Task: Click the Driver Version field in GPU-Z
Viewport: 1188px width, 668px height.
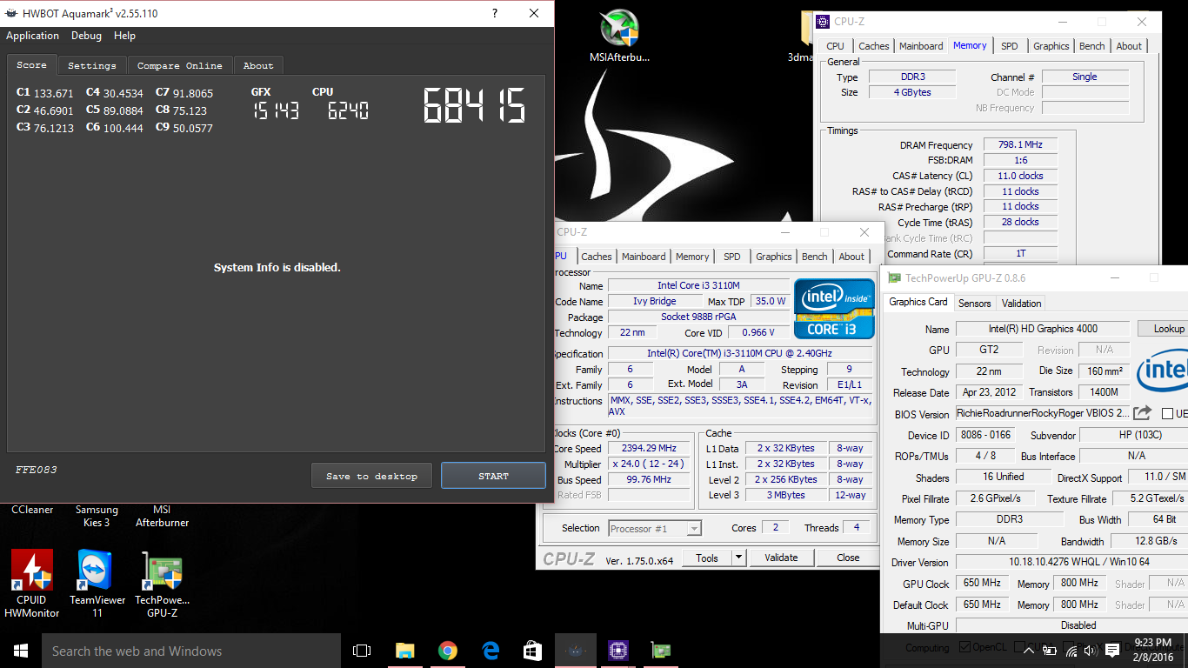Action: (1071, 563)
